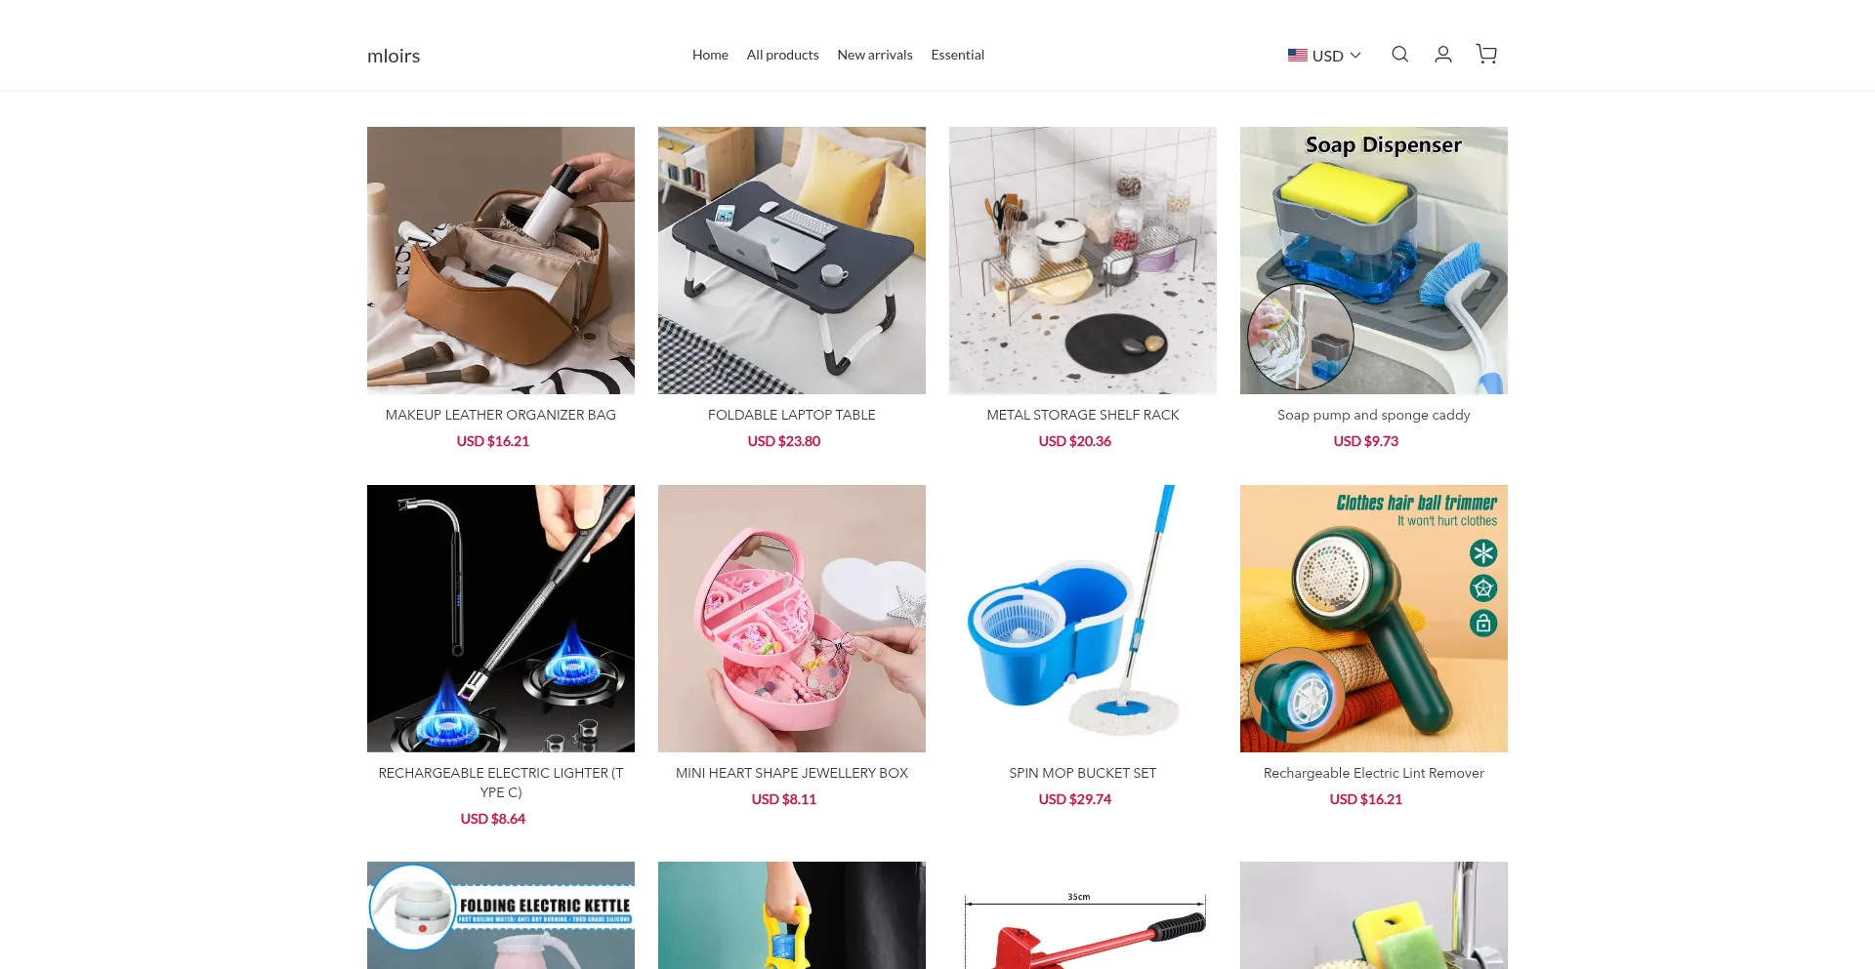This screenshot has height=969, width=1875.
Task: Click the US flag icon
Action: point(1297,56)
